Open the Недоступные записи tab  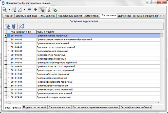(70, 16)
